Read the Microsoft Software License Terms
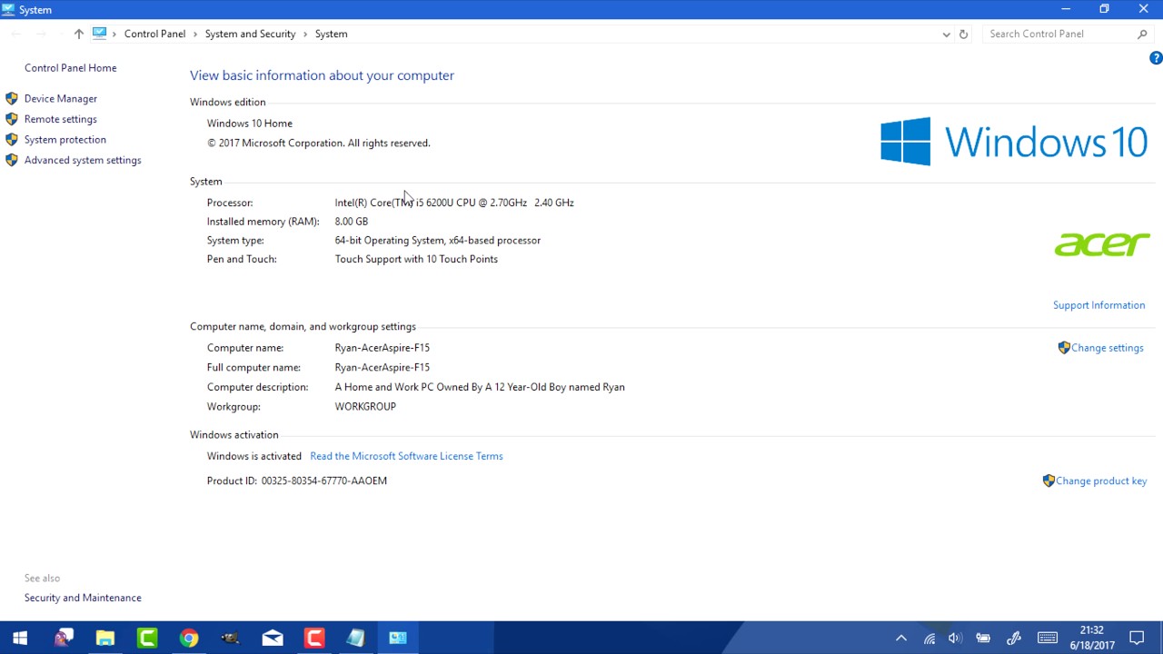 click(406, 456)
